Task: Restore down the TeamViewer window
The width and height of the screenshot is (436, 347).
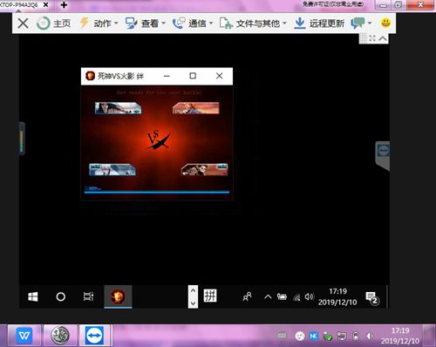Action: click(x=399, y=5)
